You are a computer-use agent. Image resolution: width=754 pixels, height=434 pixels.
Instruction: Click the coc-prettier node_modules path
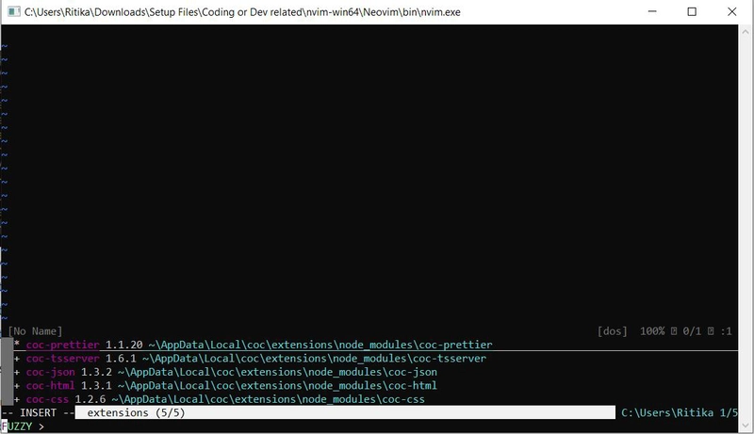coord(320,345)
